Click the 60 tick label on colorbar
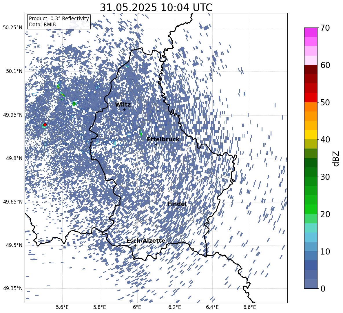This screenshot has height=313, width=343. click(x=325, y=65)
